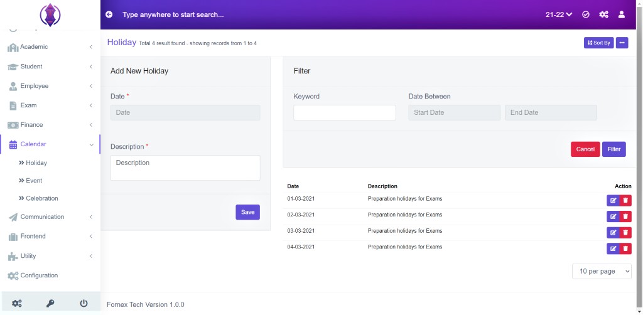This screenshot has width=643, height=315.
Task: Click the Keyword input field
Action: [345, 113]
